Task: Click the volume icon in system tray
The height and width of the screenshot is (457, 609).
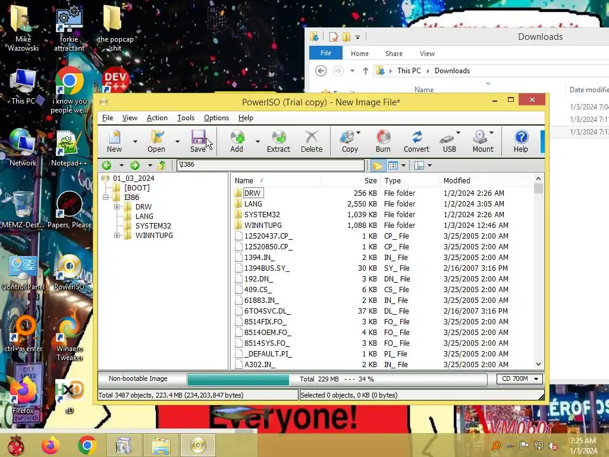Action: click(x=553, y=446)
